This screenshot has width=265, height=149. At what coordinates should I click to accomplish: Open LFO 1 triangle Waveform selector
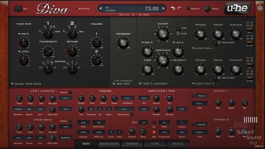tap(18, 109)
